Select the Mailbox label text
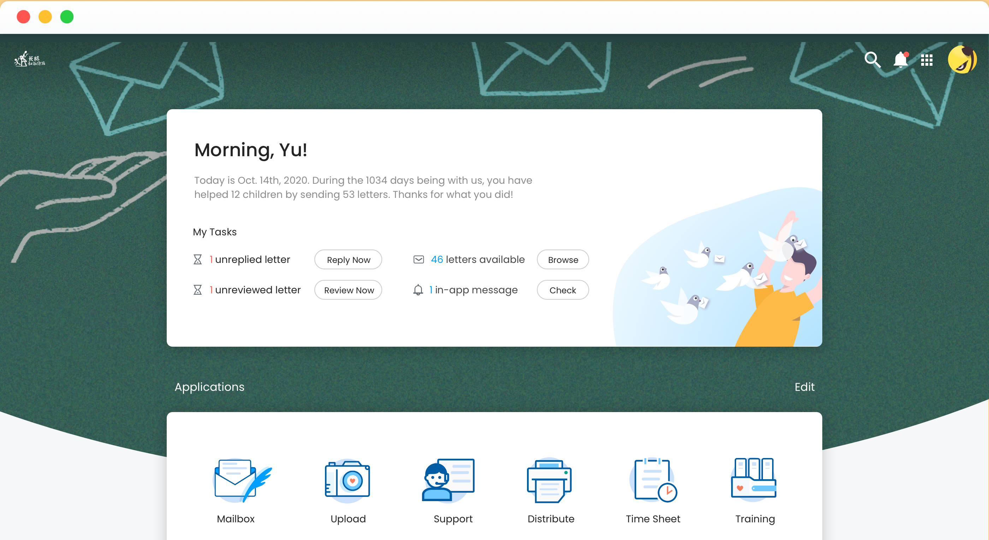 pyautogui.click(x=236, y=519)
